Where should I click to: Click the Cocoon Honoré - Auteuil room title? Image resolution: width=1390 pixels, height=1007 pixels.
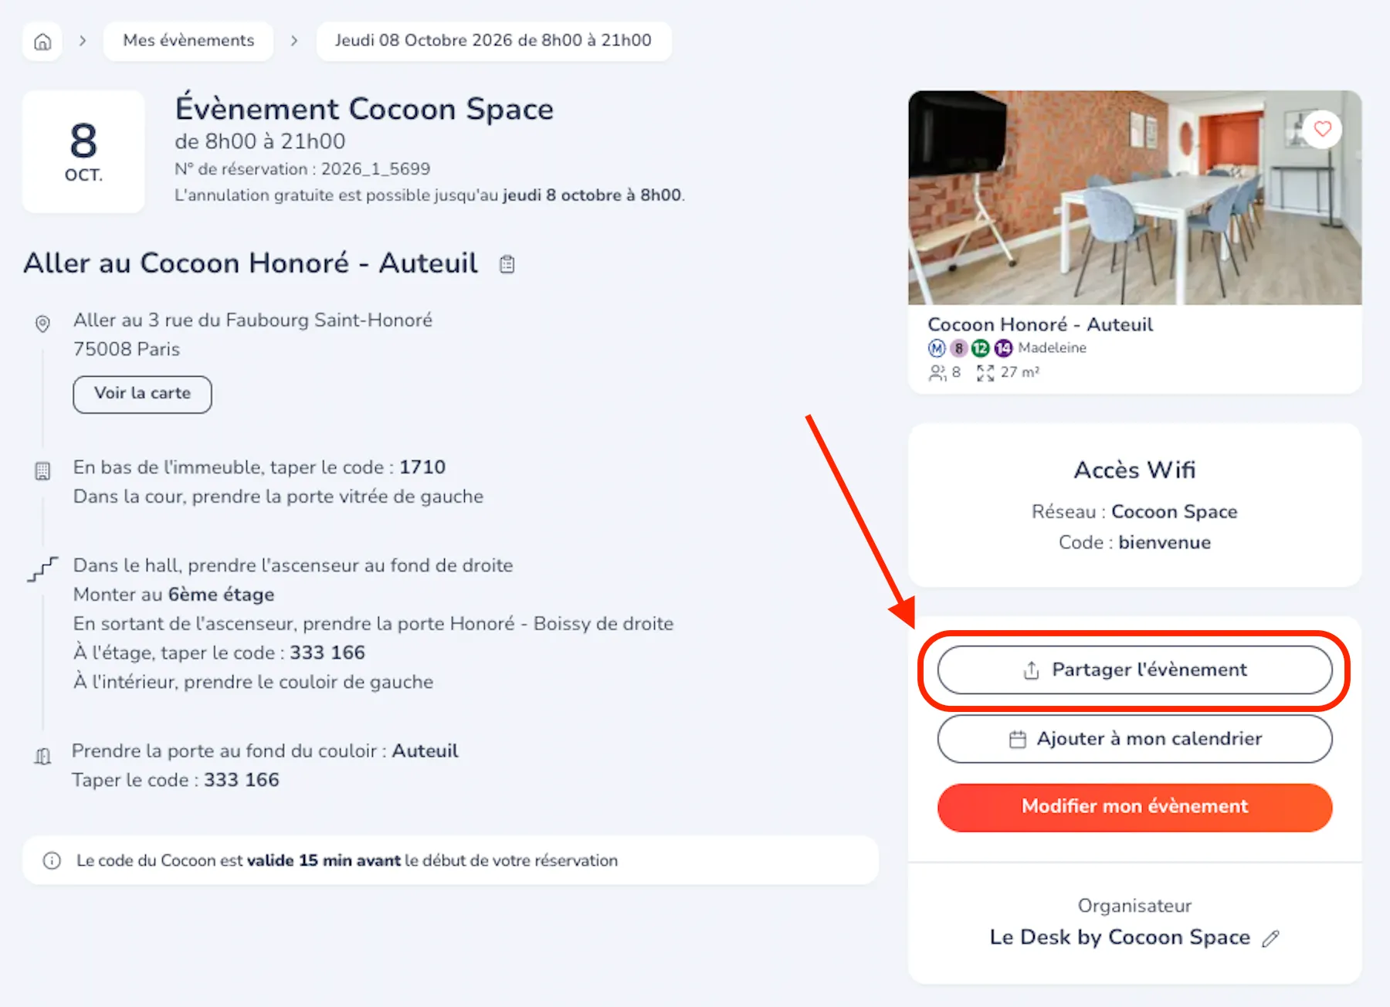click(x=1039, y=324)
